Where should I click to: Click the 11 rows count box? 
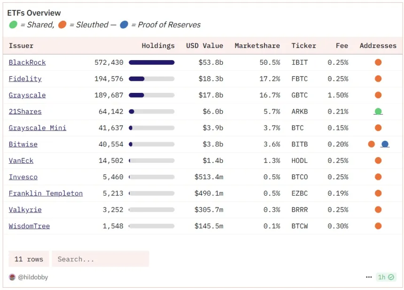coord(29,259)
